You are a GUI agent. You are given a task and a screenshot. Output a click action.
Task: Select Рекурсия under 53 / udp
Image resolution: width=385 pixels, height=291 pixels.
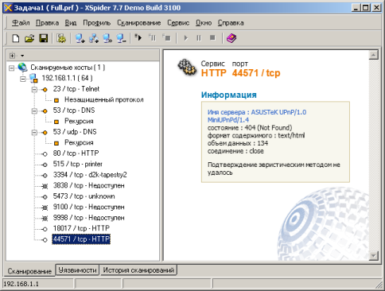pyautogui.click(x=79, y=142)
